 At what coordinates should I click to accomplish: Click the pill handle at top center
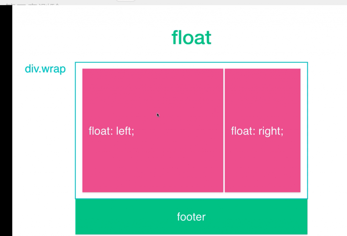tap(126, 1)
